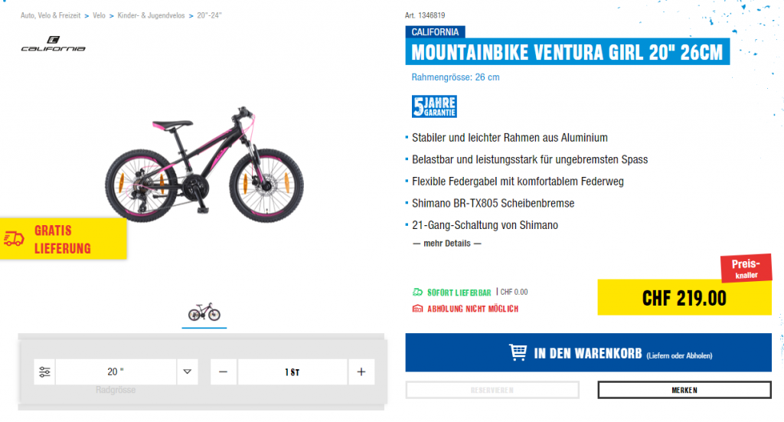Image resolution: width=784 pixels, height=422 pixels.
Task: Click the red Abholung nicht möglich store icon
Action: tap(417, 309)
